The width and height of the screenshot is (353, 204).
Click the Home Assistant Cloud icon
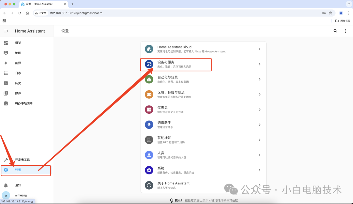(149, 49)
